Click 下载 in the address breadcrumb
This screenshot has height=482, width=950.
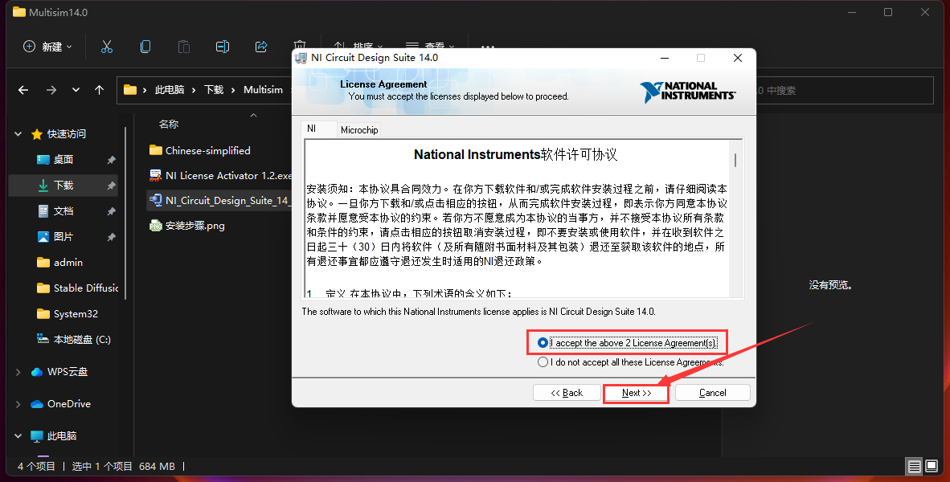click(214, 90)
